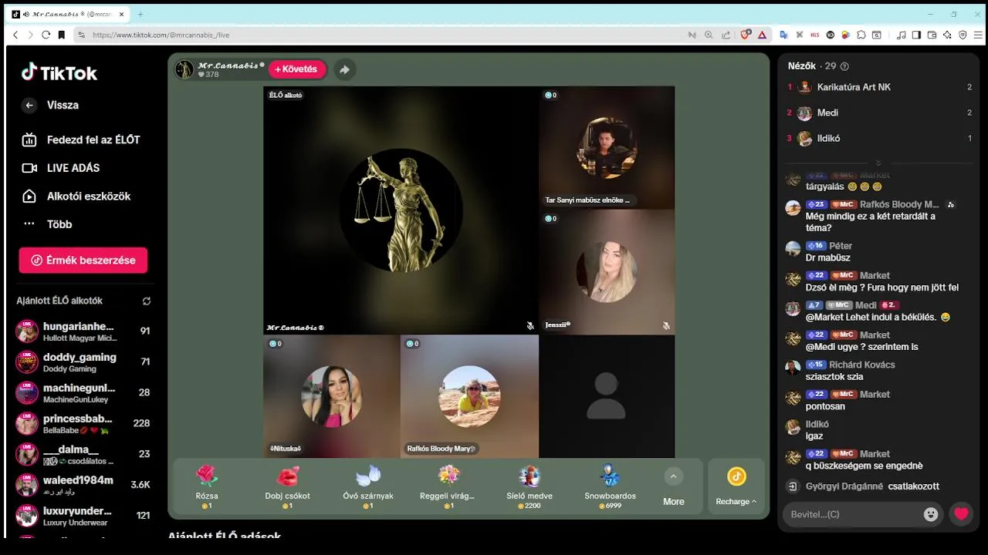The width and height of the screenshot is (988, 555).
Task: Open Brave VPN shield icon
Action: (963, 35)
